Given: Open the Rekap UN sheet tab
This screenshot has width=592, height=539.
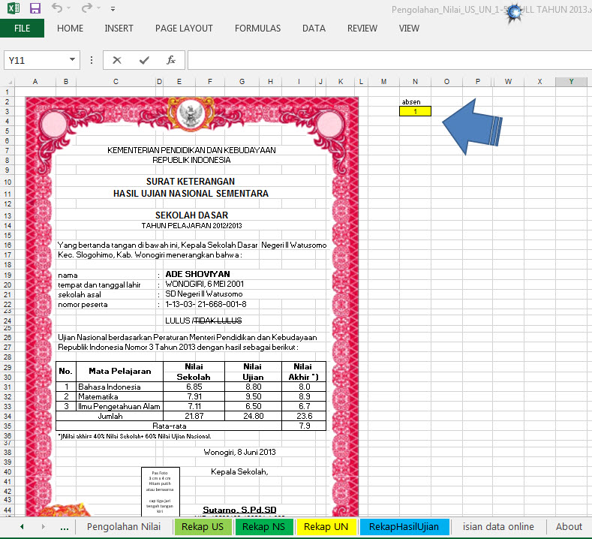Looking at the screenshot, I should pyautogui.click(x=326, y=526).
